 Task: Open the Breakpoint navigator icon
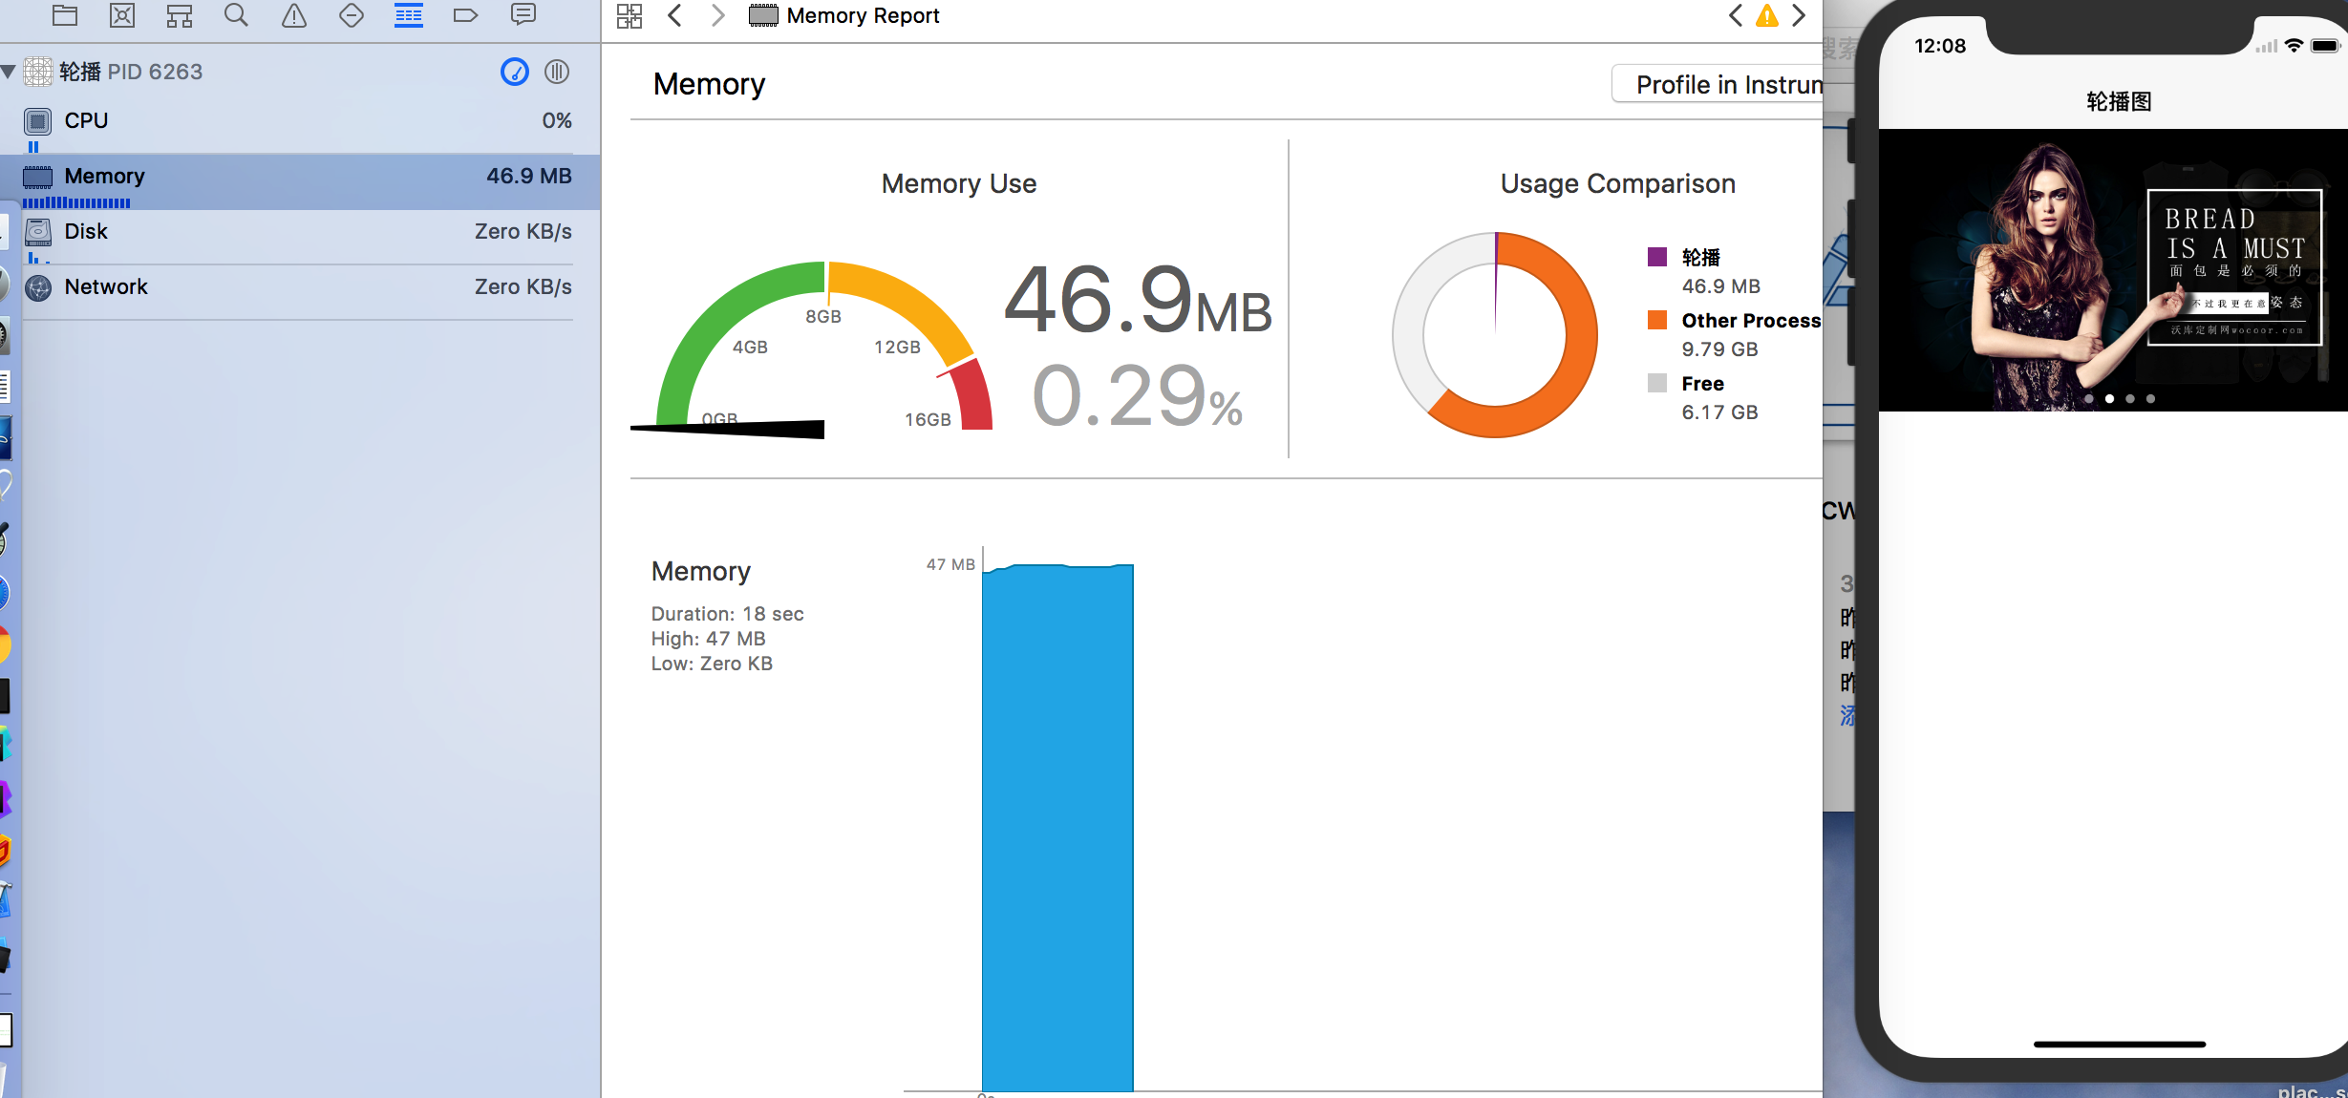pos(465,15)
